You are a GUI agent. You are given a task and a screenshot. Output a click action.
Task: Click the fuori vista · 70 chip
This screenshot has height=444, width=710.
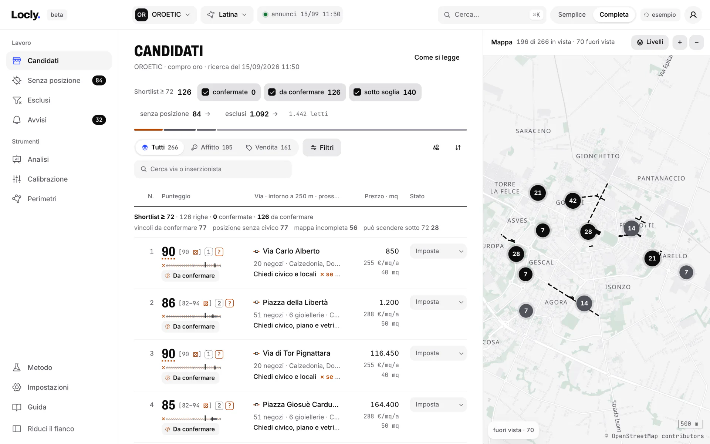click(x=513, y=430)
